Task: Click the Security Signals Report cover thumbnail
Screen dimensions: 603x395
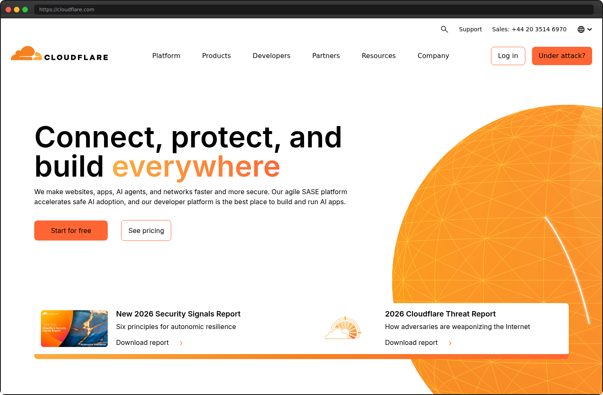Action: pos(74,329)
